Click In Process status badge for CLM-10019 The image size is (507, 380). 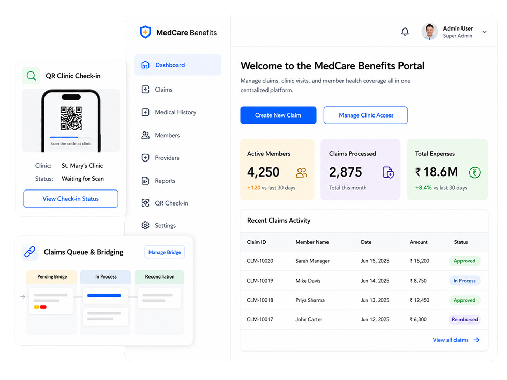pos(465,281)
